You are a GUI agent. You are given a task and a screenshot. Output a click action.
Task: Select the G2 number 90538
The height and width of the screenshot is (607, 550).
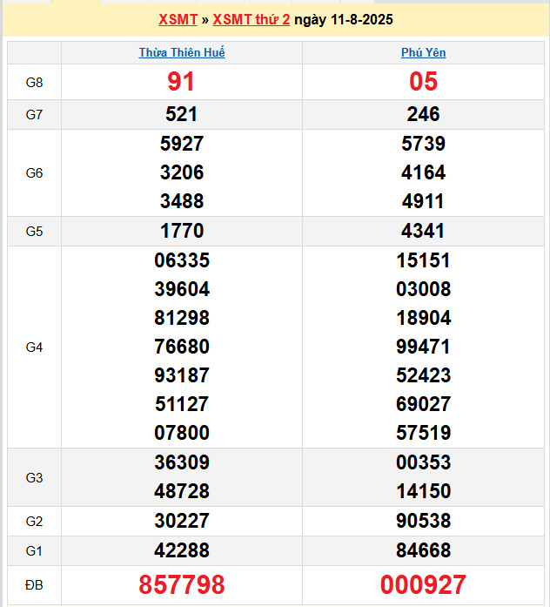click(424, 521)
